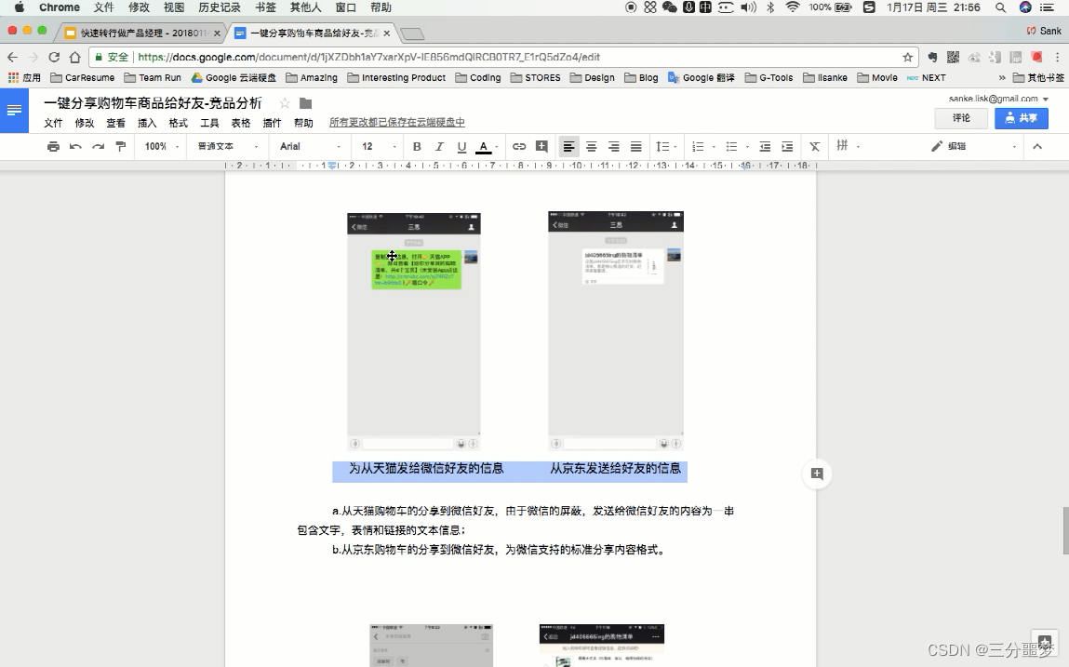Screen dimensions: 1069x667
Task: Toggle bold formatting
Action: (x=417, y=146)
